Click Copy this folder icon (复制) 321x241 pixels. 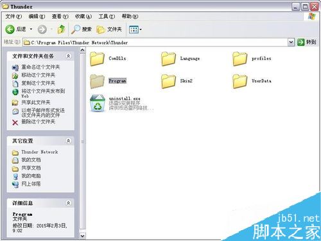(15, 84)
